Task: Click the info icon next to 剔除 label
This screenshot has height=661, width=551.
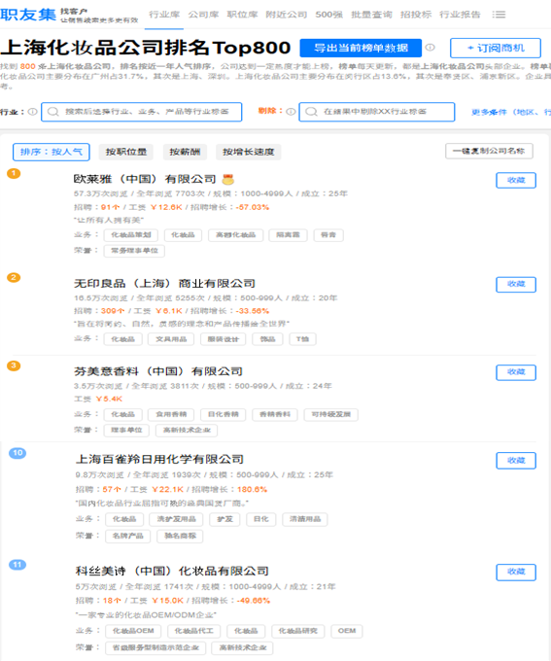Action: (291, 111)
